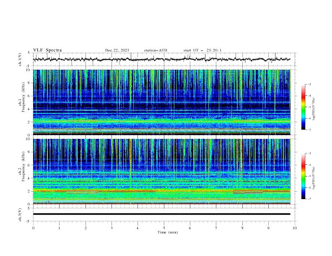
Task: Click the "station=ATH" header label
Action: point(156,50)
